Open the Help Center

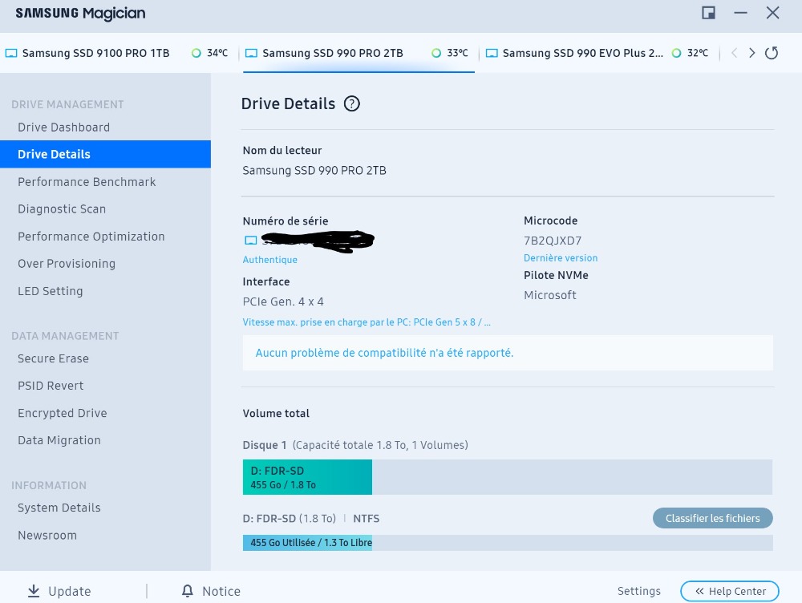(x=729, y=591)
